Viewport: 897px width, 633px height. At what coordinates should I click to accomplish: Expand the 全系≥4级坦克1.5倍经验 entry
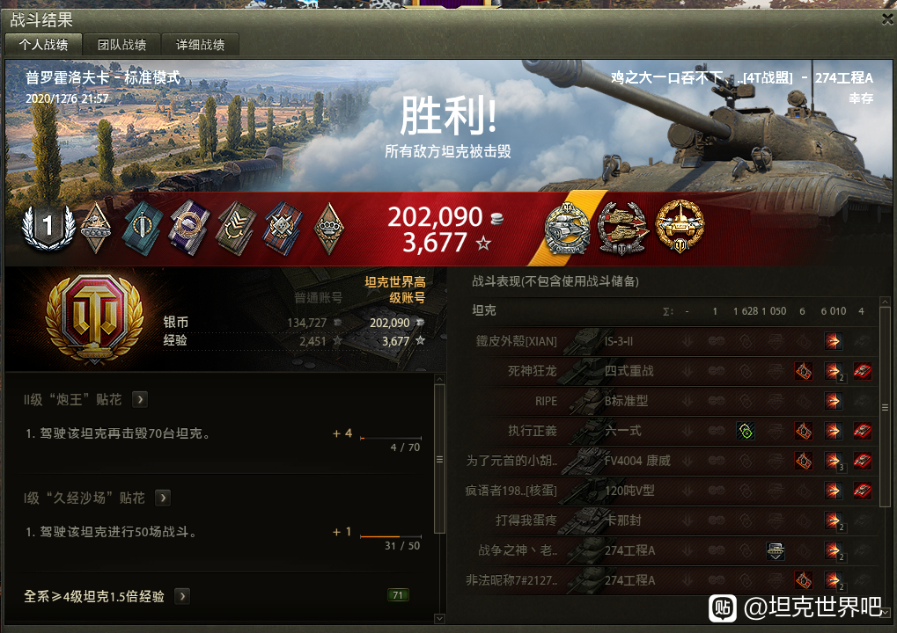182,596
